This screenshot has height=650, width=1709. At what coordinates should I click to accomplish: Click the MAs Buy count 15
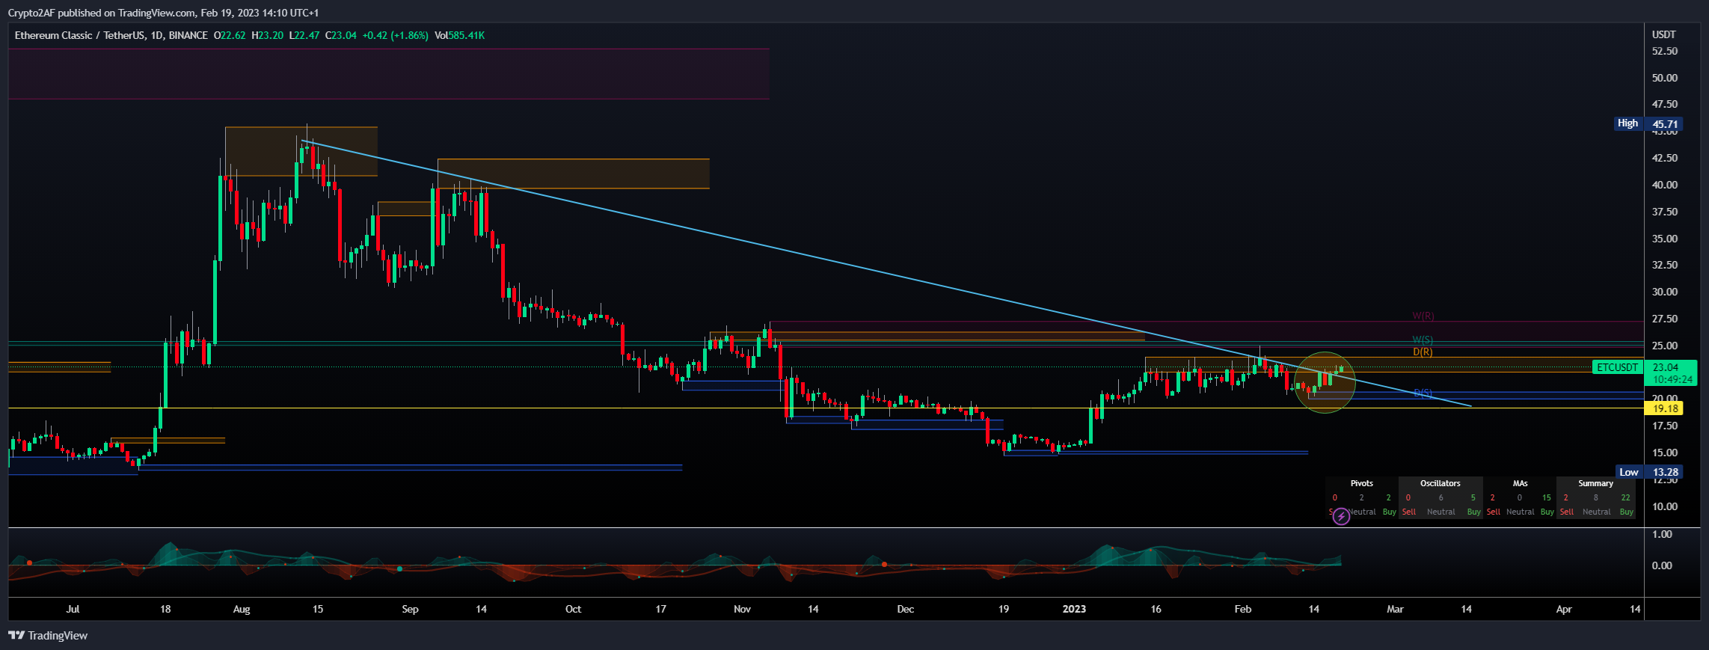[1546, 497]
